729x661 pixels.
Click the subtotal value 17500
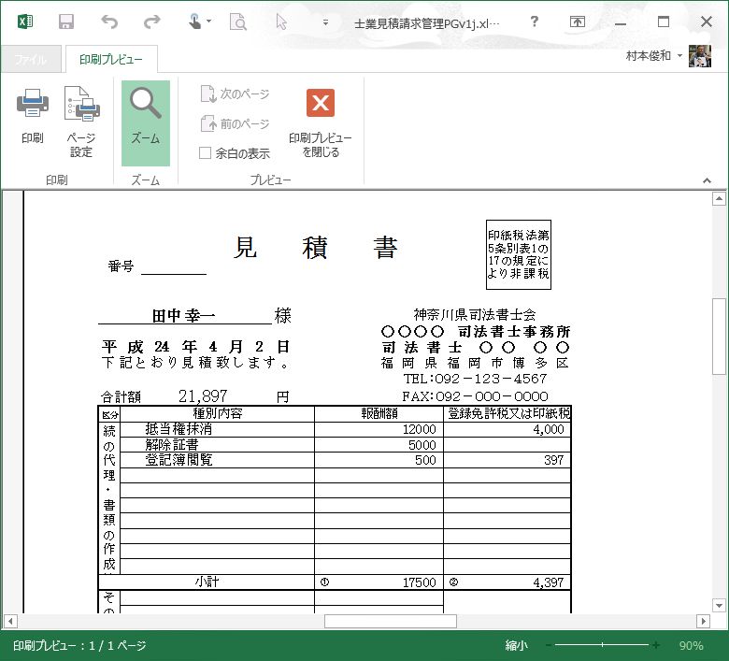point(420,582)
